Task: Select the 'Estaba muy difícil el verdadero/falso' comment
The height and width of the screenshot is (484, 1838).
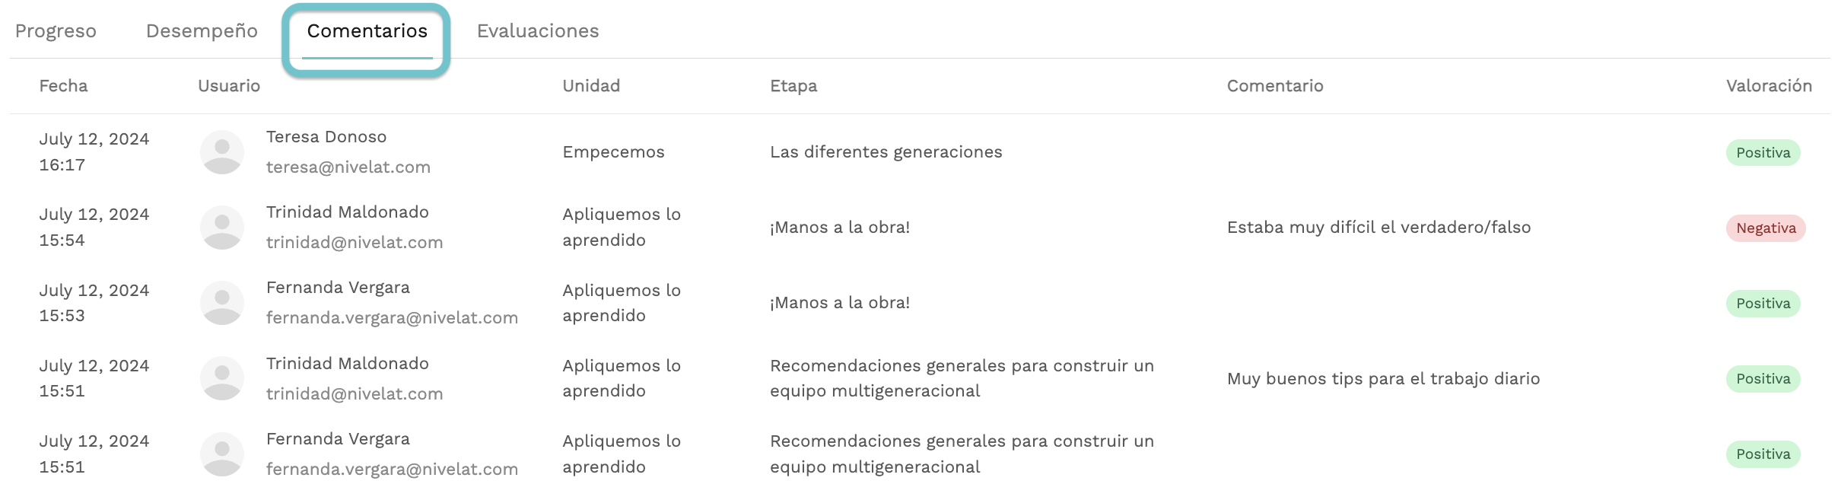Action: coord(1378,228)
